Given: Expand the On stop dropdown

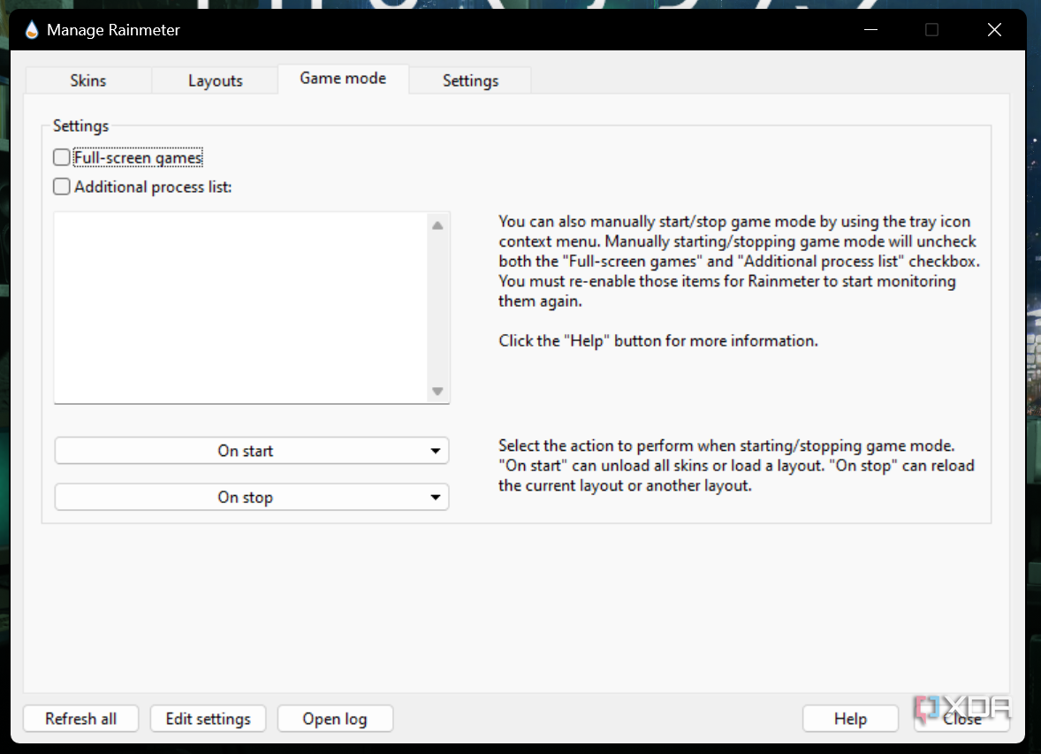Looking at the screenshot, I should [x=252, y=497].
